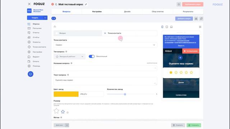Click the red status icon before the survey title
This screenshot has width=230, height=129.
(52, 4)
